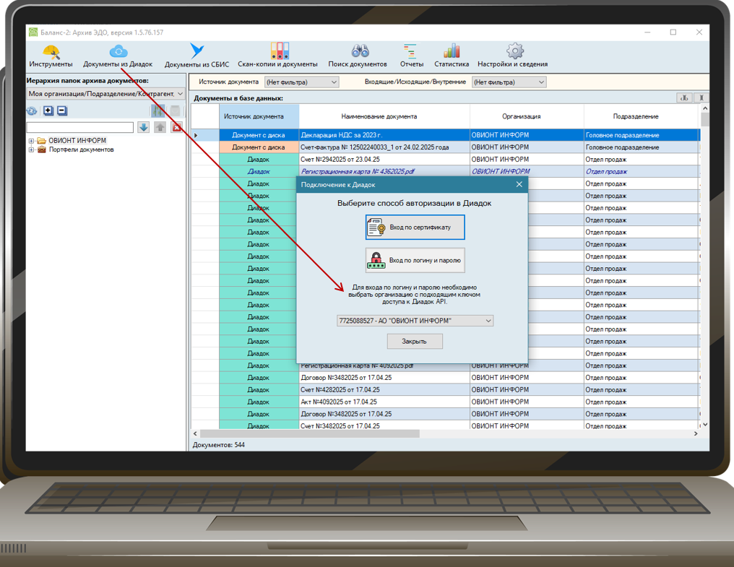Expand the Портфели документов tree node
The width and height of the screenshot is (734, 567).
point(31,150)
